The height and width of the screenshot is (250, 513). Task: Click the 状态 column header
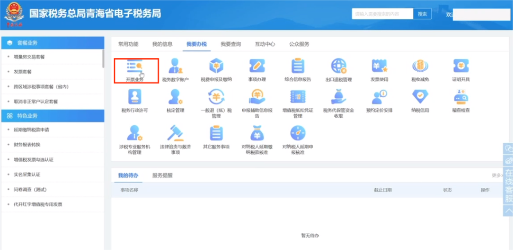pyautogui.click(x=447, y=190)
